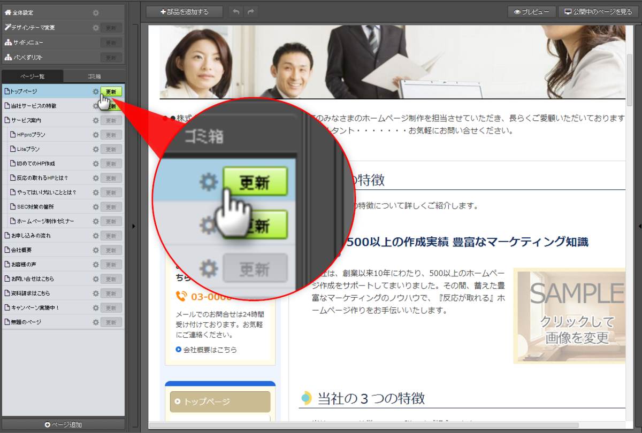
Task: Switch to the ゴミ箱 tab
Action: [94, 76]
